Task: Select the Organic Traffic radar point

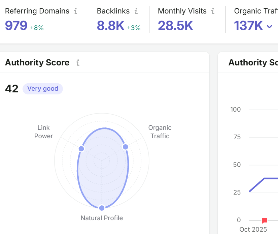Action: coord(125,147)
